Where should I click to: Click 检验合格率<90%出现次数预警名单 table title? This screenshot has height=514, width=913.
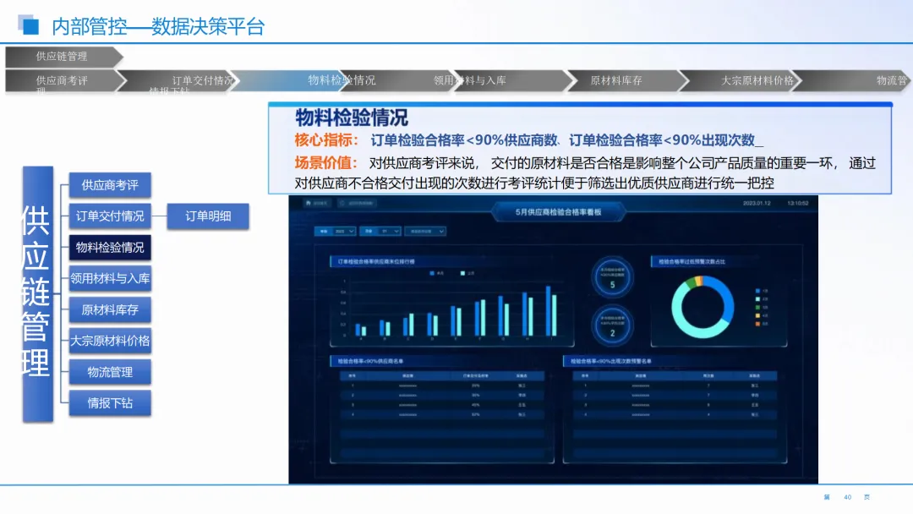(x=611, y=361)
